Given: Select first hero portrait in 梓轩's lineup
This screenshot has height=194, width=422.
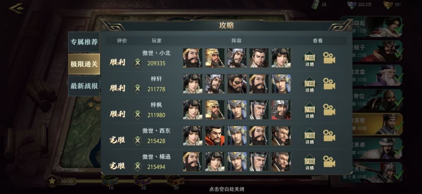Looking at the screenshot, I should [193, 84].
